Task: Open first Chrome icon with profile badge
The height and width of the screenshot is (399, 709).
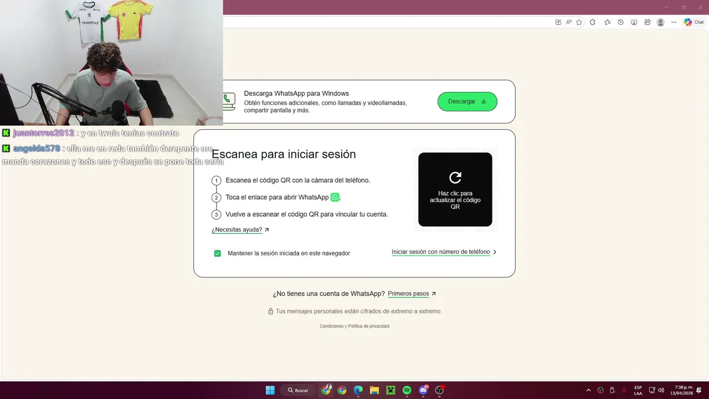Action: [x=326, y=390]
